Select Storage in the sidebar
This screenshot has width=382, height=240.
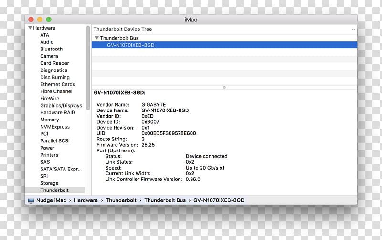point(49,183)
